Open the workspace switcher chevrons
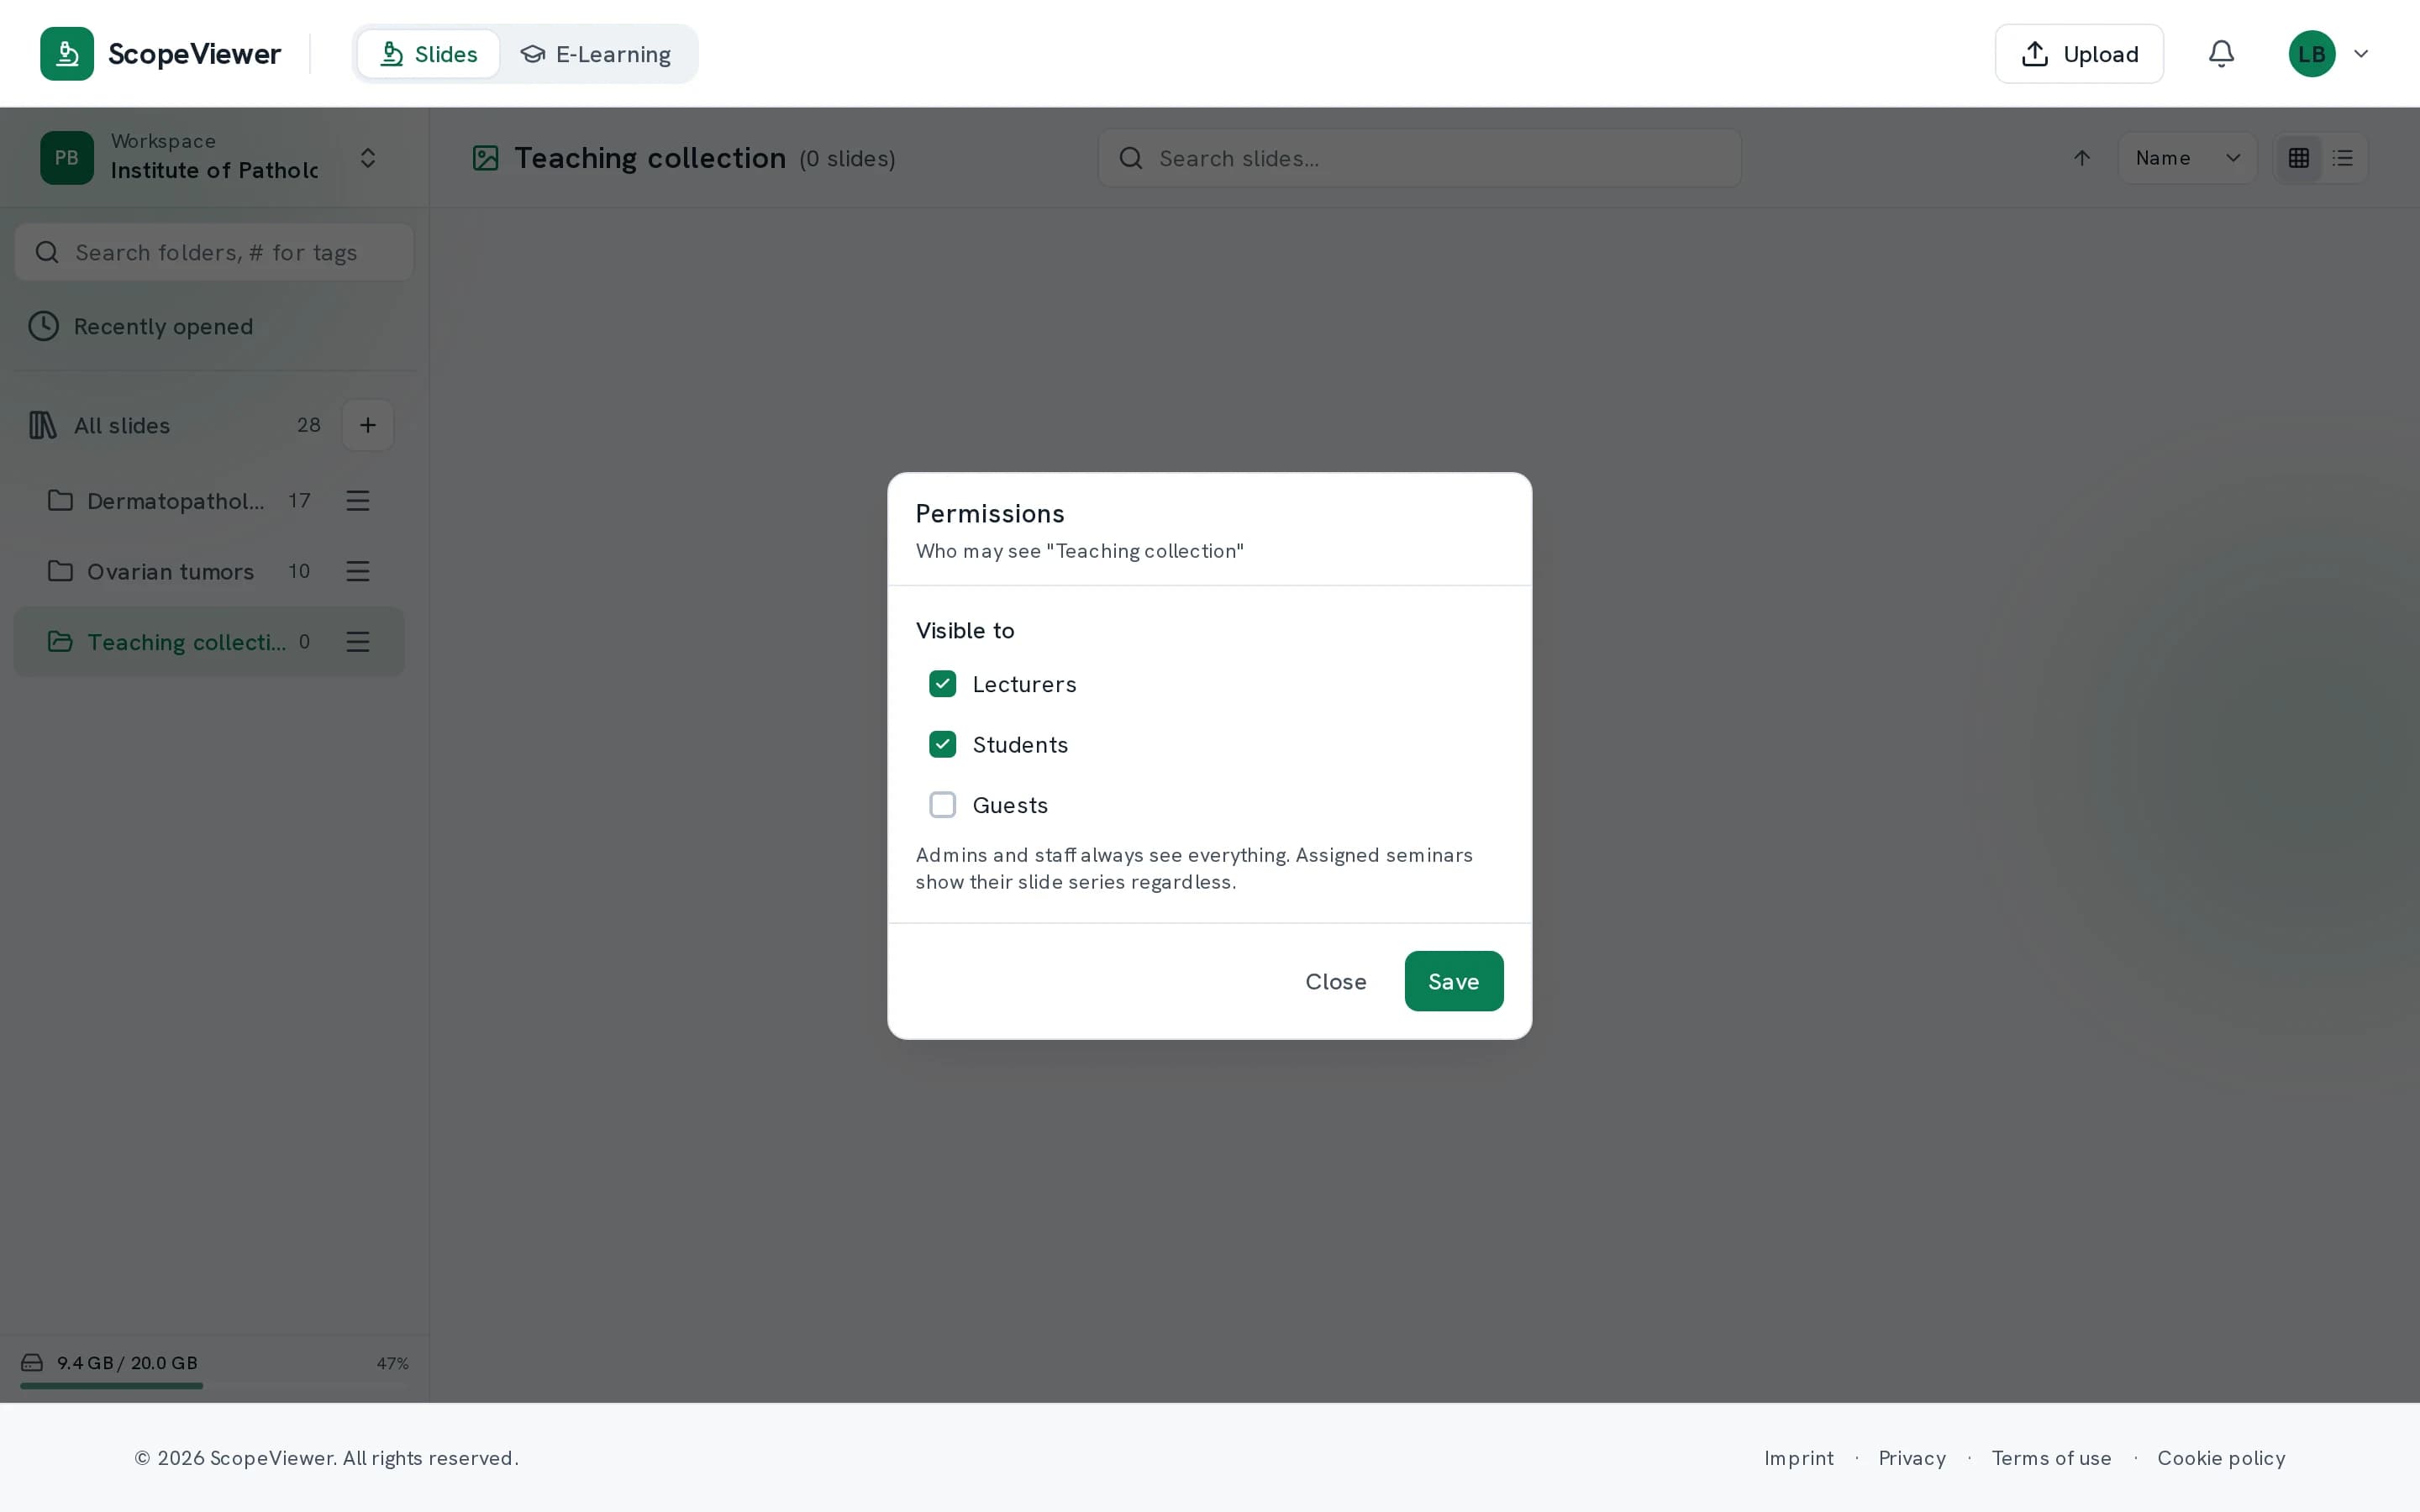This screenshot has width=2420, height=1512. point(368,158)
